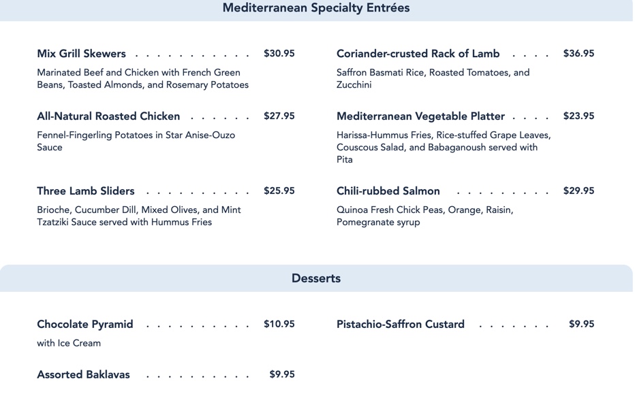Click the Saffron Basmati Rice description
The image size is (635, 394).
tap(433, 79)
